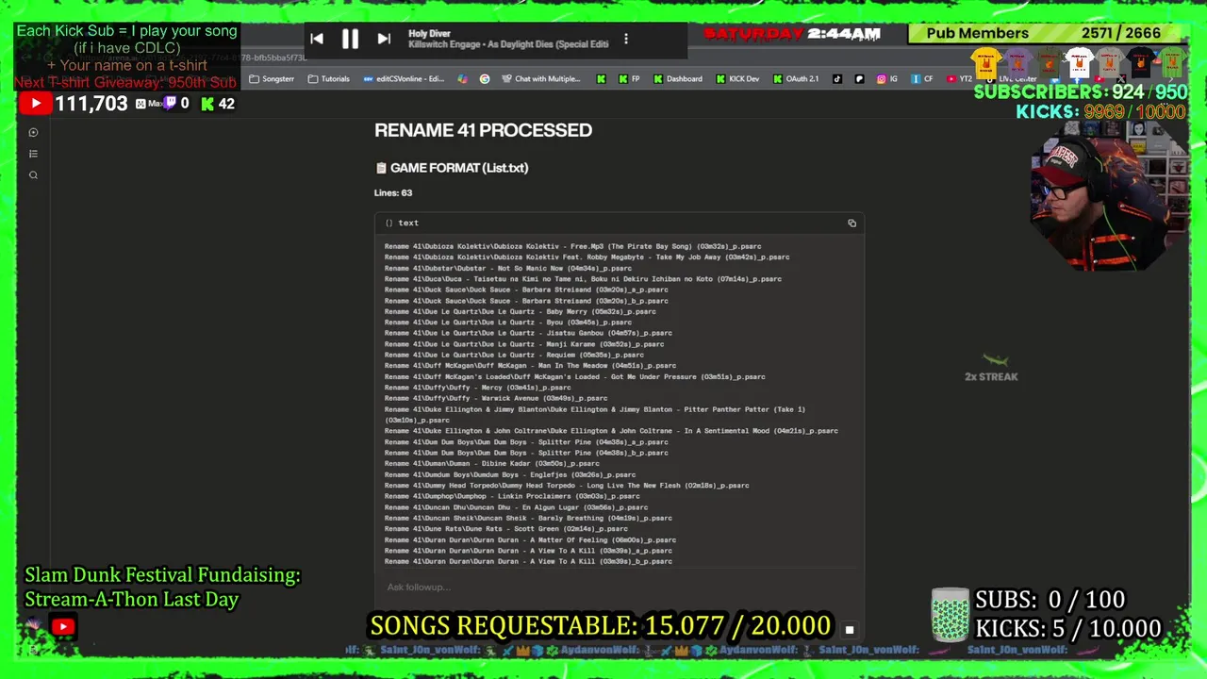Open the OAuth 2.1 bookmark
This screenshot has height=679, width=1207.
(x=796, y=79)
